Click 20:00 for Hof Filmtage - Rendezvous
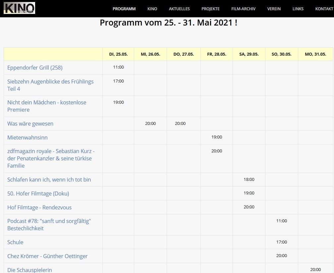Viewport: 334px width, 273px height. click(249, 207)
